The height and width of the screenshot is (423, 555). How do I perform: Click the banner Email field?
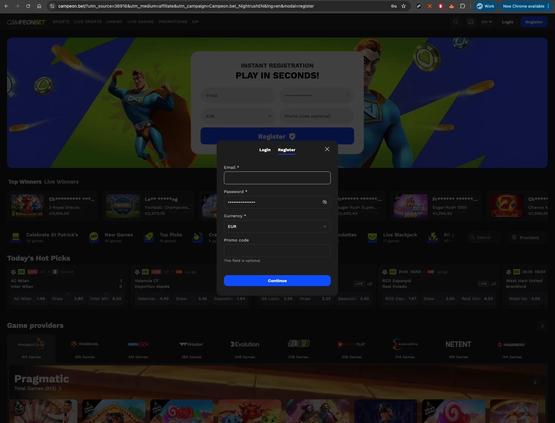coord(238,95)
